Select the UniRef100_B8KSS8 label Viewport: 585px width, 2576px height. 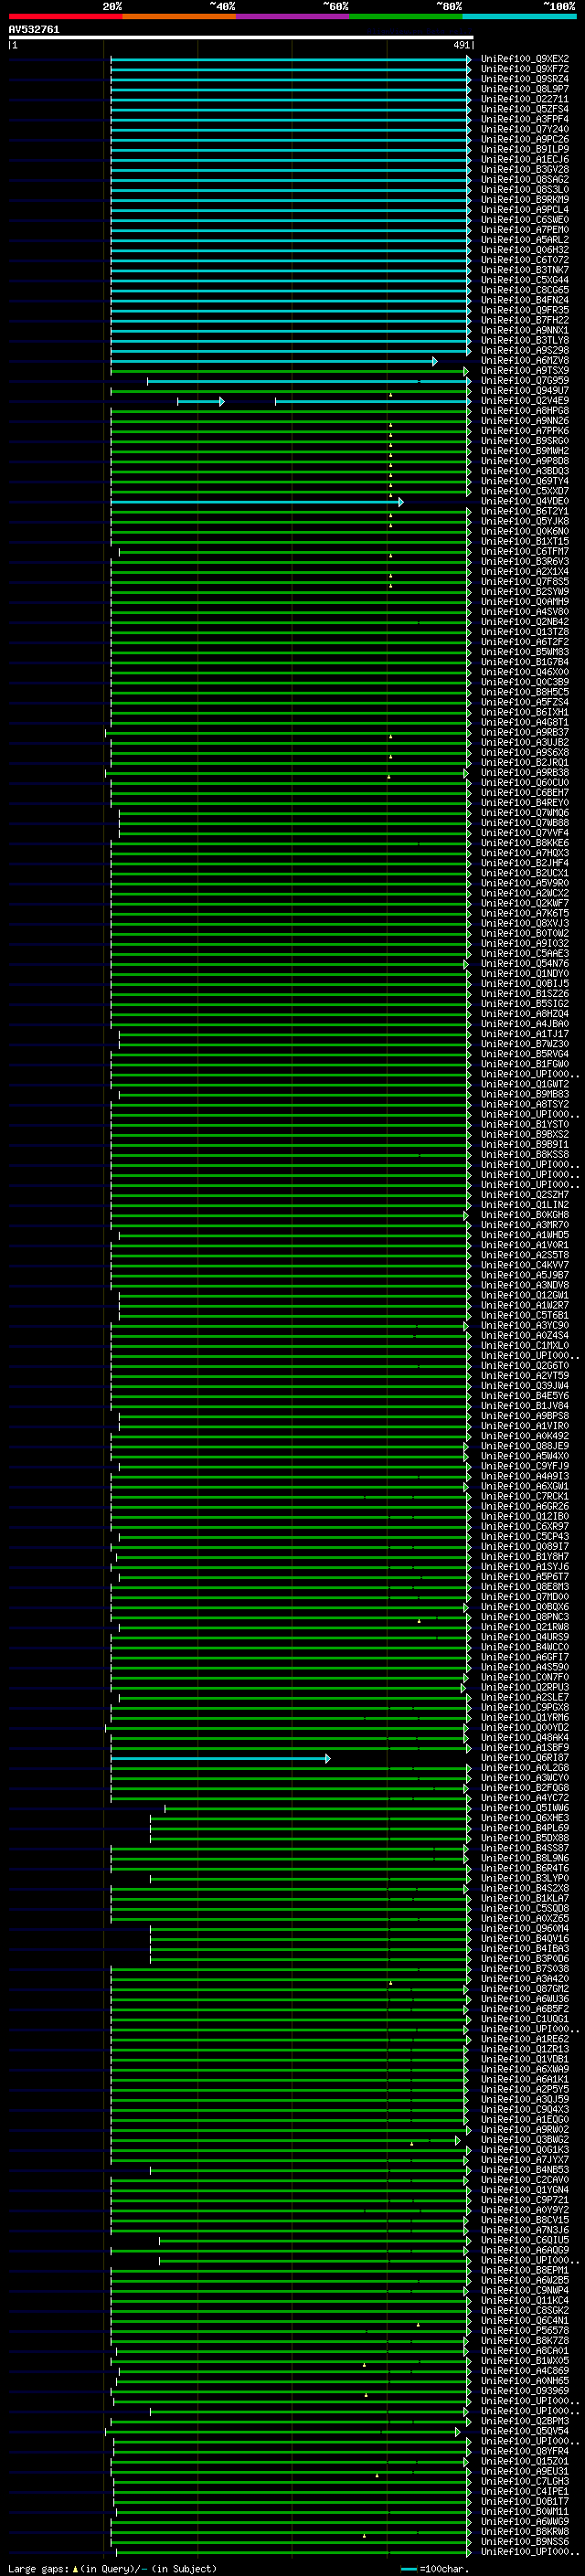[524, 1154]
